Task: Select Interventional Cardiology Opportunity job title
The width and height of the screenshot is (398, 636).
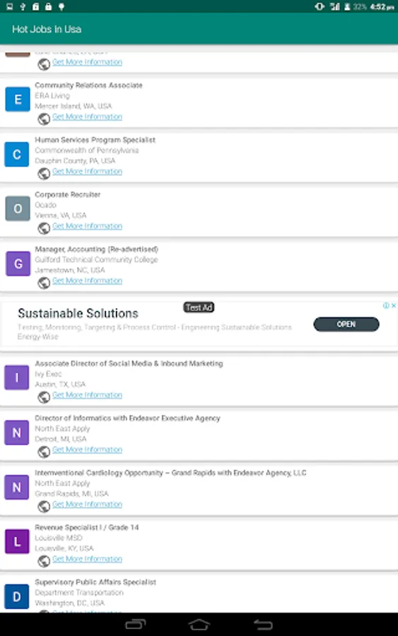Action: click(x=170, y=473)
